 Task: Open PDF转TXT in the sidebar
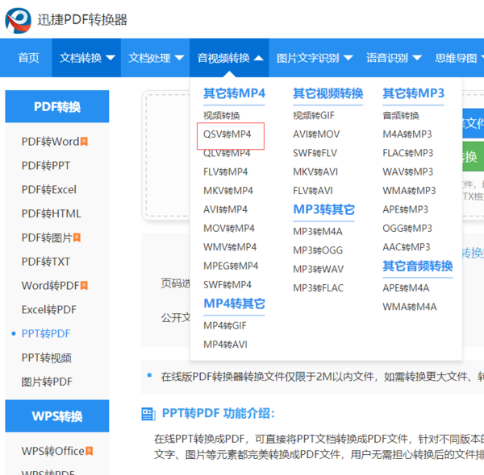pos(46,262)
